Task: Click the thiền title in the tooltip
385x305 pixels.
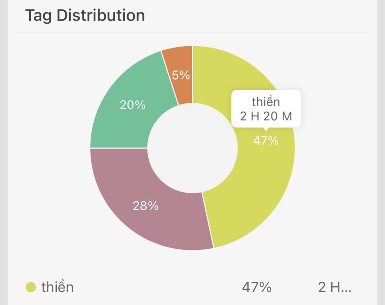Action: click(266, 101)
